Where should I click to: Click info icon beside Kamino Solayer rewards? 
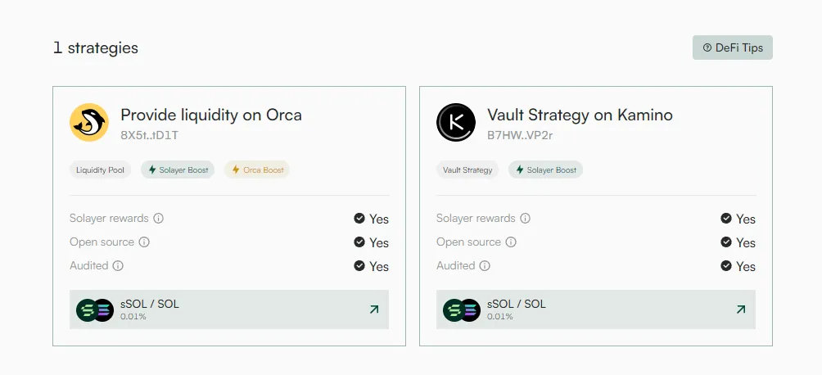coord(526,219)
